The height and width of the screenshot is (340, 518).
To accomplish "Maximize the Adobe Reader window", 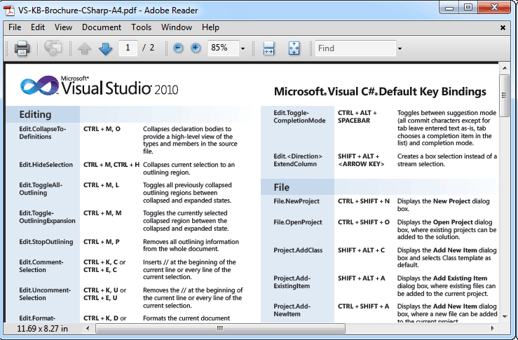I will click(x=468, y=8).
